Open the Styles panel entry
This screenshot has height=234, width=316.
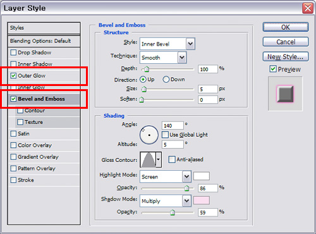(x=44, y=28)
